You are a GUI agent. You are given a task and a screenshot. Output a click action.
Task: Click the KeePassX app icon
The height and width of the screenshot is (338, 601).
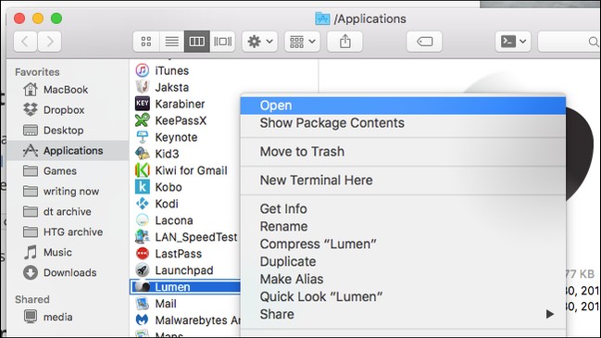point(143,120)
